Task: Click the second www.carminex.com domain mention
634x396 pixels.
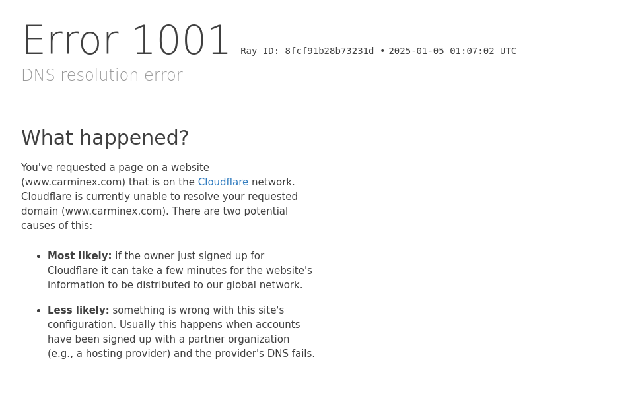Action: click(112, 211)
